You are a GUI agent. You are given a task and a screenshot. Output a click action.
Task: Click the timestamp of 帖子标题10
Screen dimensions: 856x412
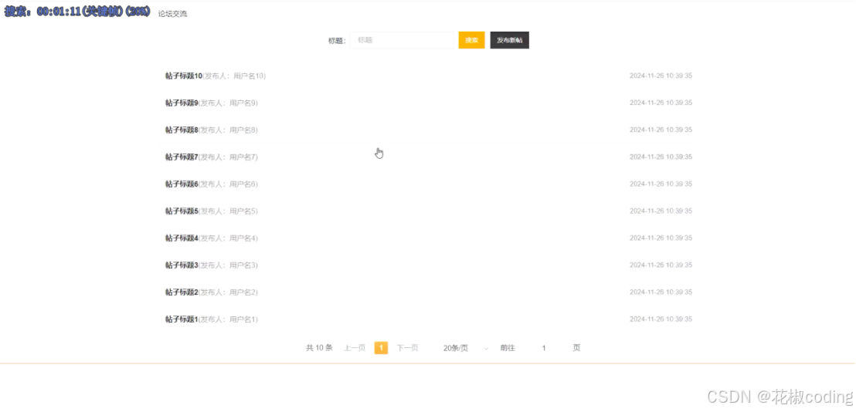[661, 76]
